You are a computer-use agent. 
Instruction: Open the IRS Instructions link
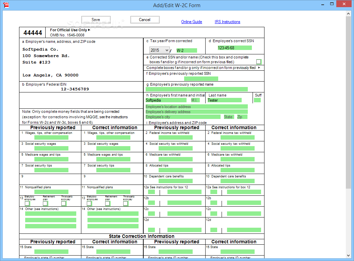point(227,22)
